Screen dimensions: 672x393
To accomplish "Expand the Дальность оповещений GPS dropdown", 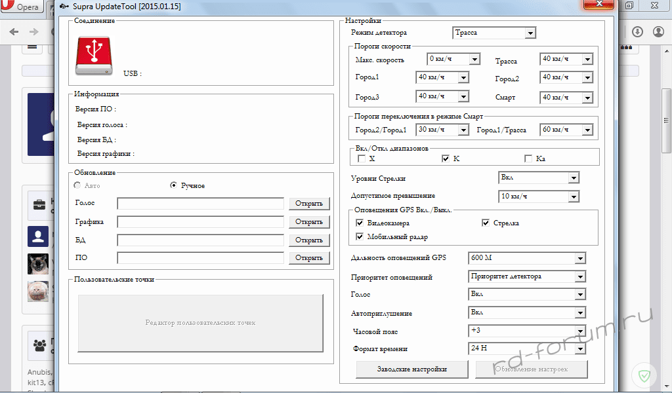I will tap(527, 258).
